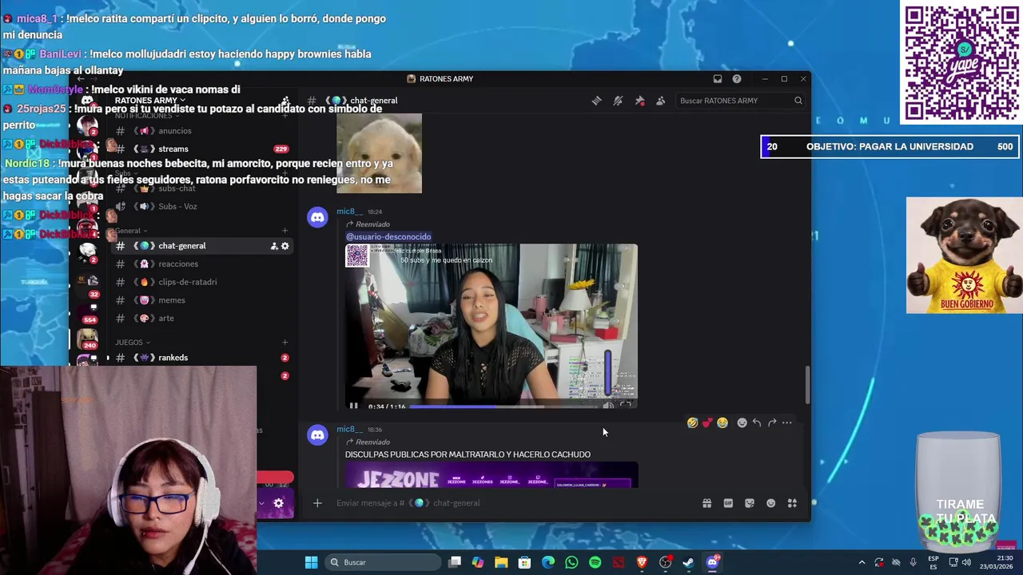The height and width of the screenshot is (575, 1023).
Task: Open add reaction emoji picker on message
Action: (742, 422)
